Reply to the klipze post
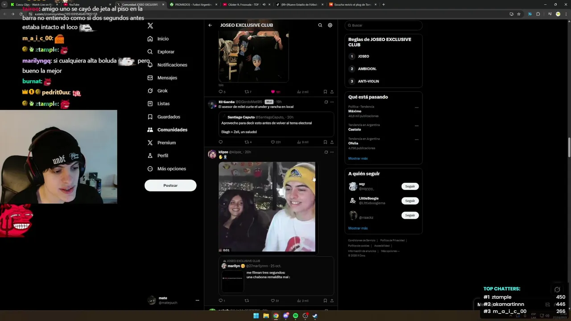571x321 pixels. (220, 300)
